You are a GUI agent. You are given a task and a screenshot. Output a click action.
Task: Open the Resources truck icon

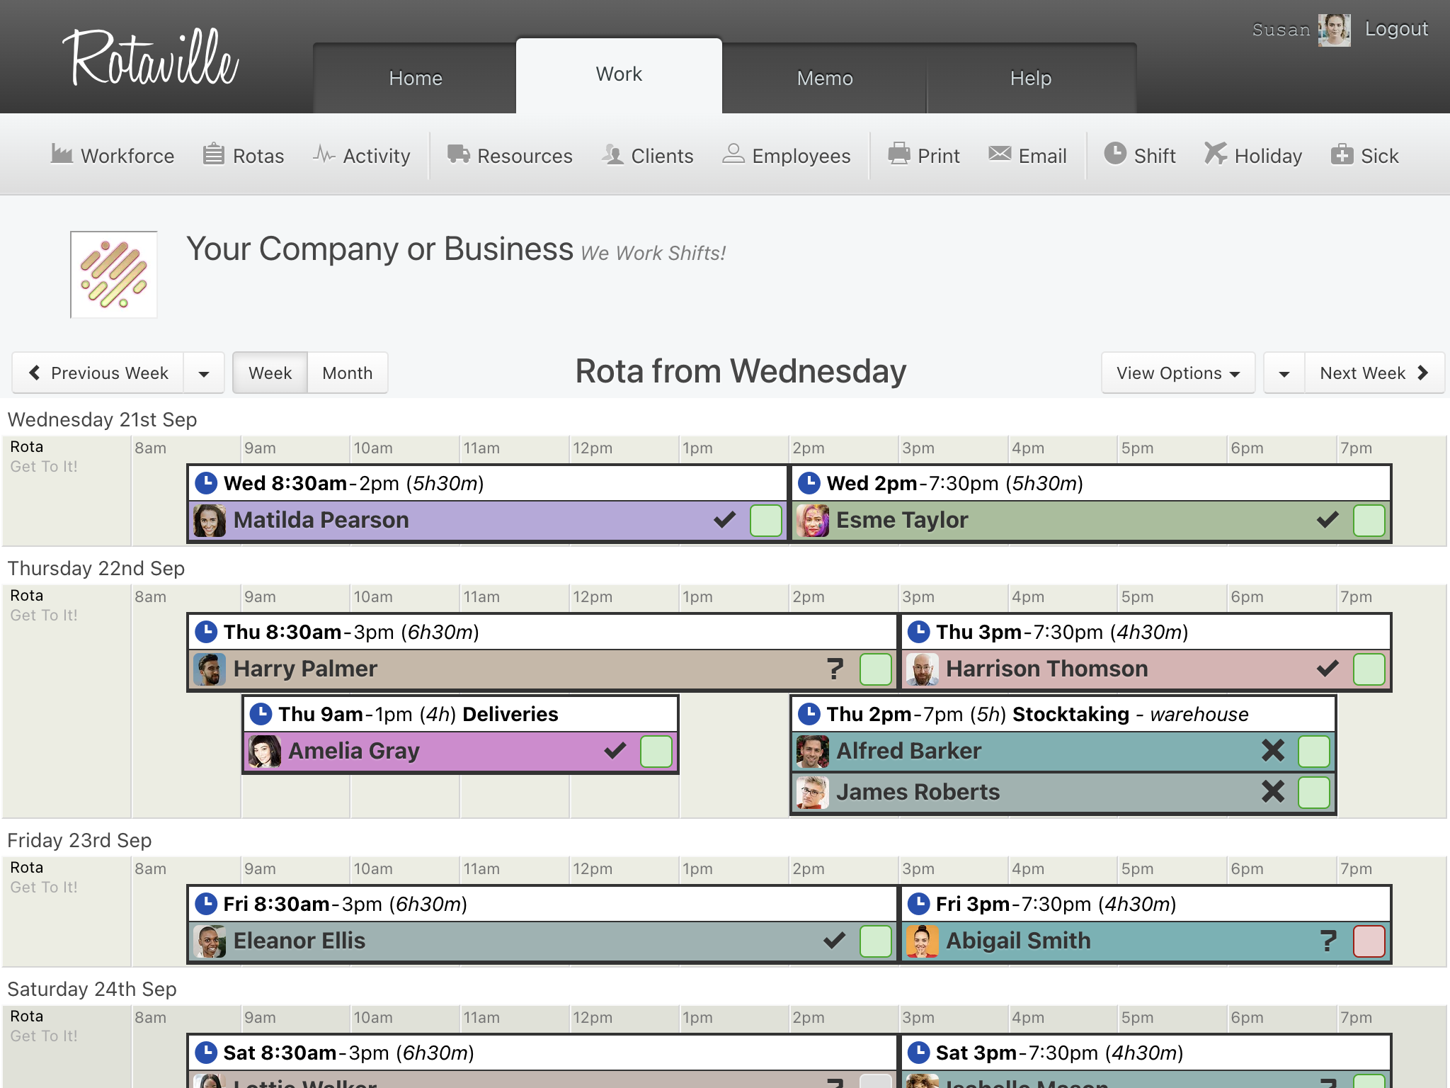459,154
